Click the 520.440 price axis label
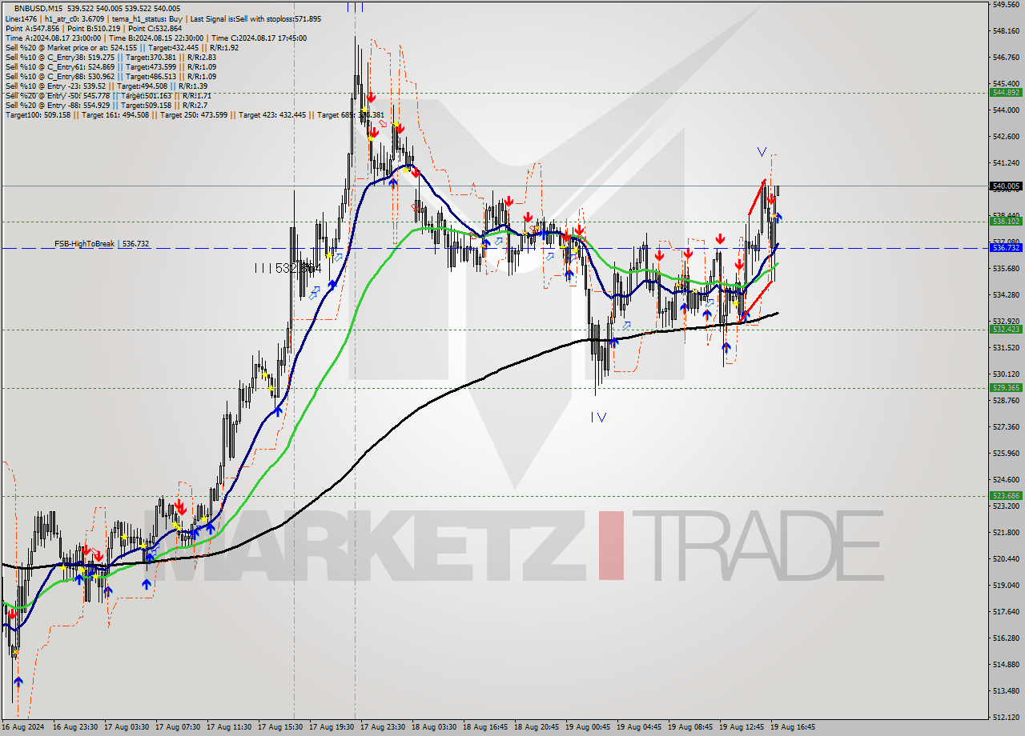Image resolution: width=1025 pixels, height=736 pixels. [1005, 558]
